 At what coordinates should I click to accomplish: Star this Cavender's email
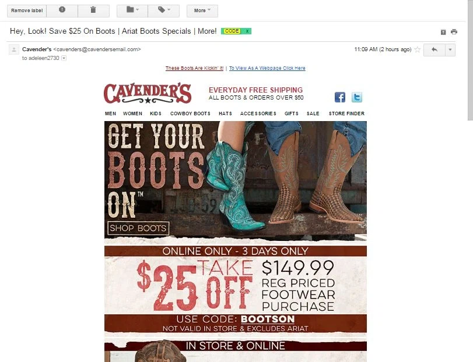418,49
